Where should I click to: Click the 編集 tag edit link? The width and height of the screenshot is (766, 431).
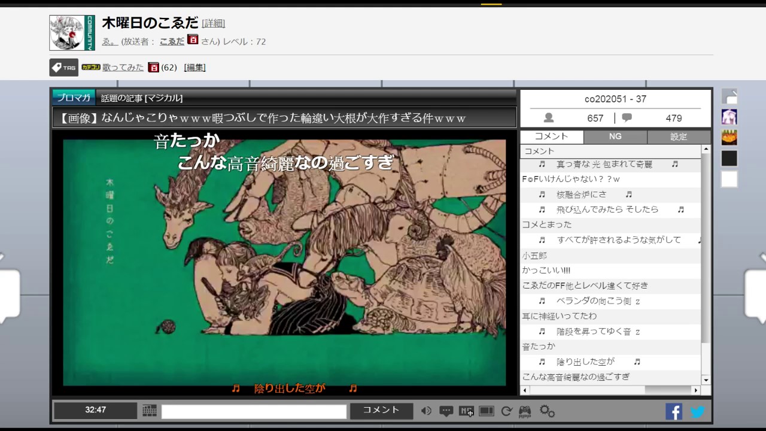195,68
